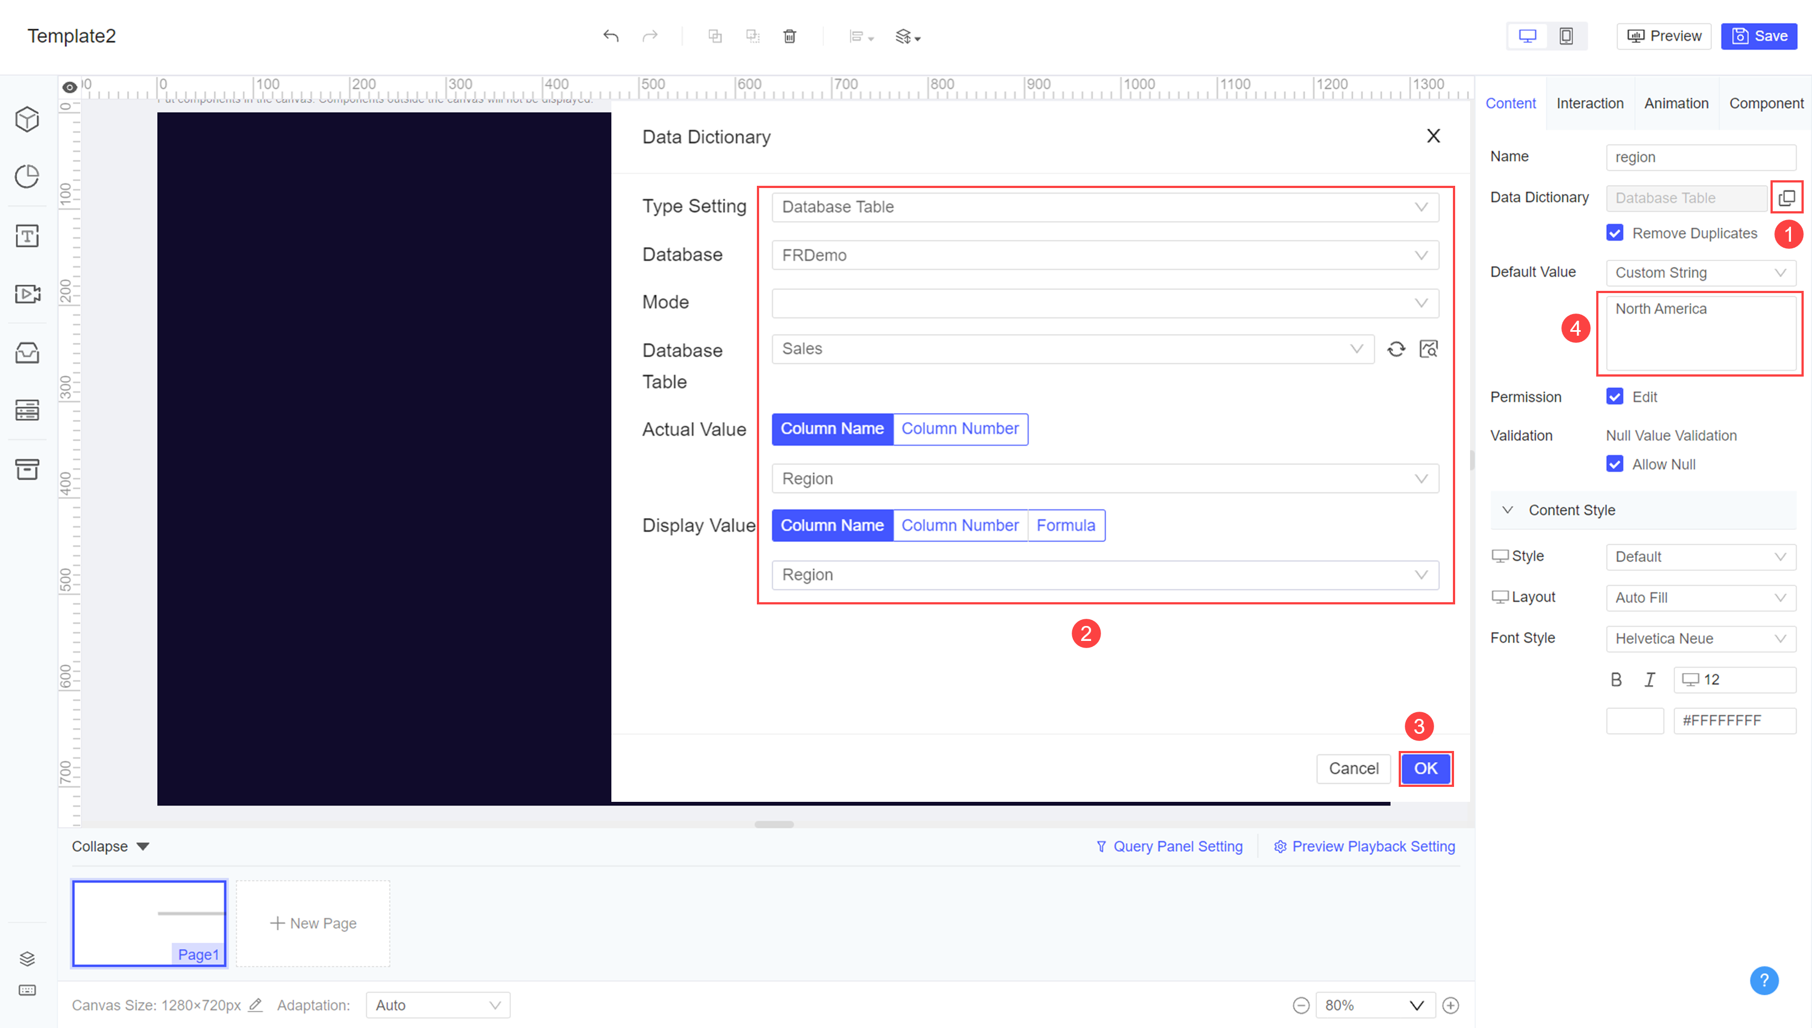Switch to the Interaction tab
The width and height of the screenshot is (1812, 1028).
1590,104
